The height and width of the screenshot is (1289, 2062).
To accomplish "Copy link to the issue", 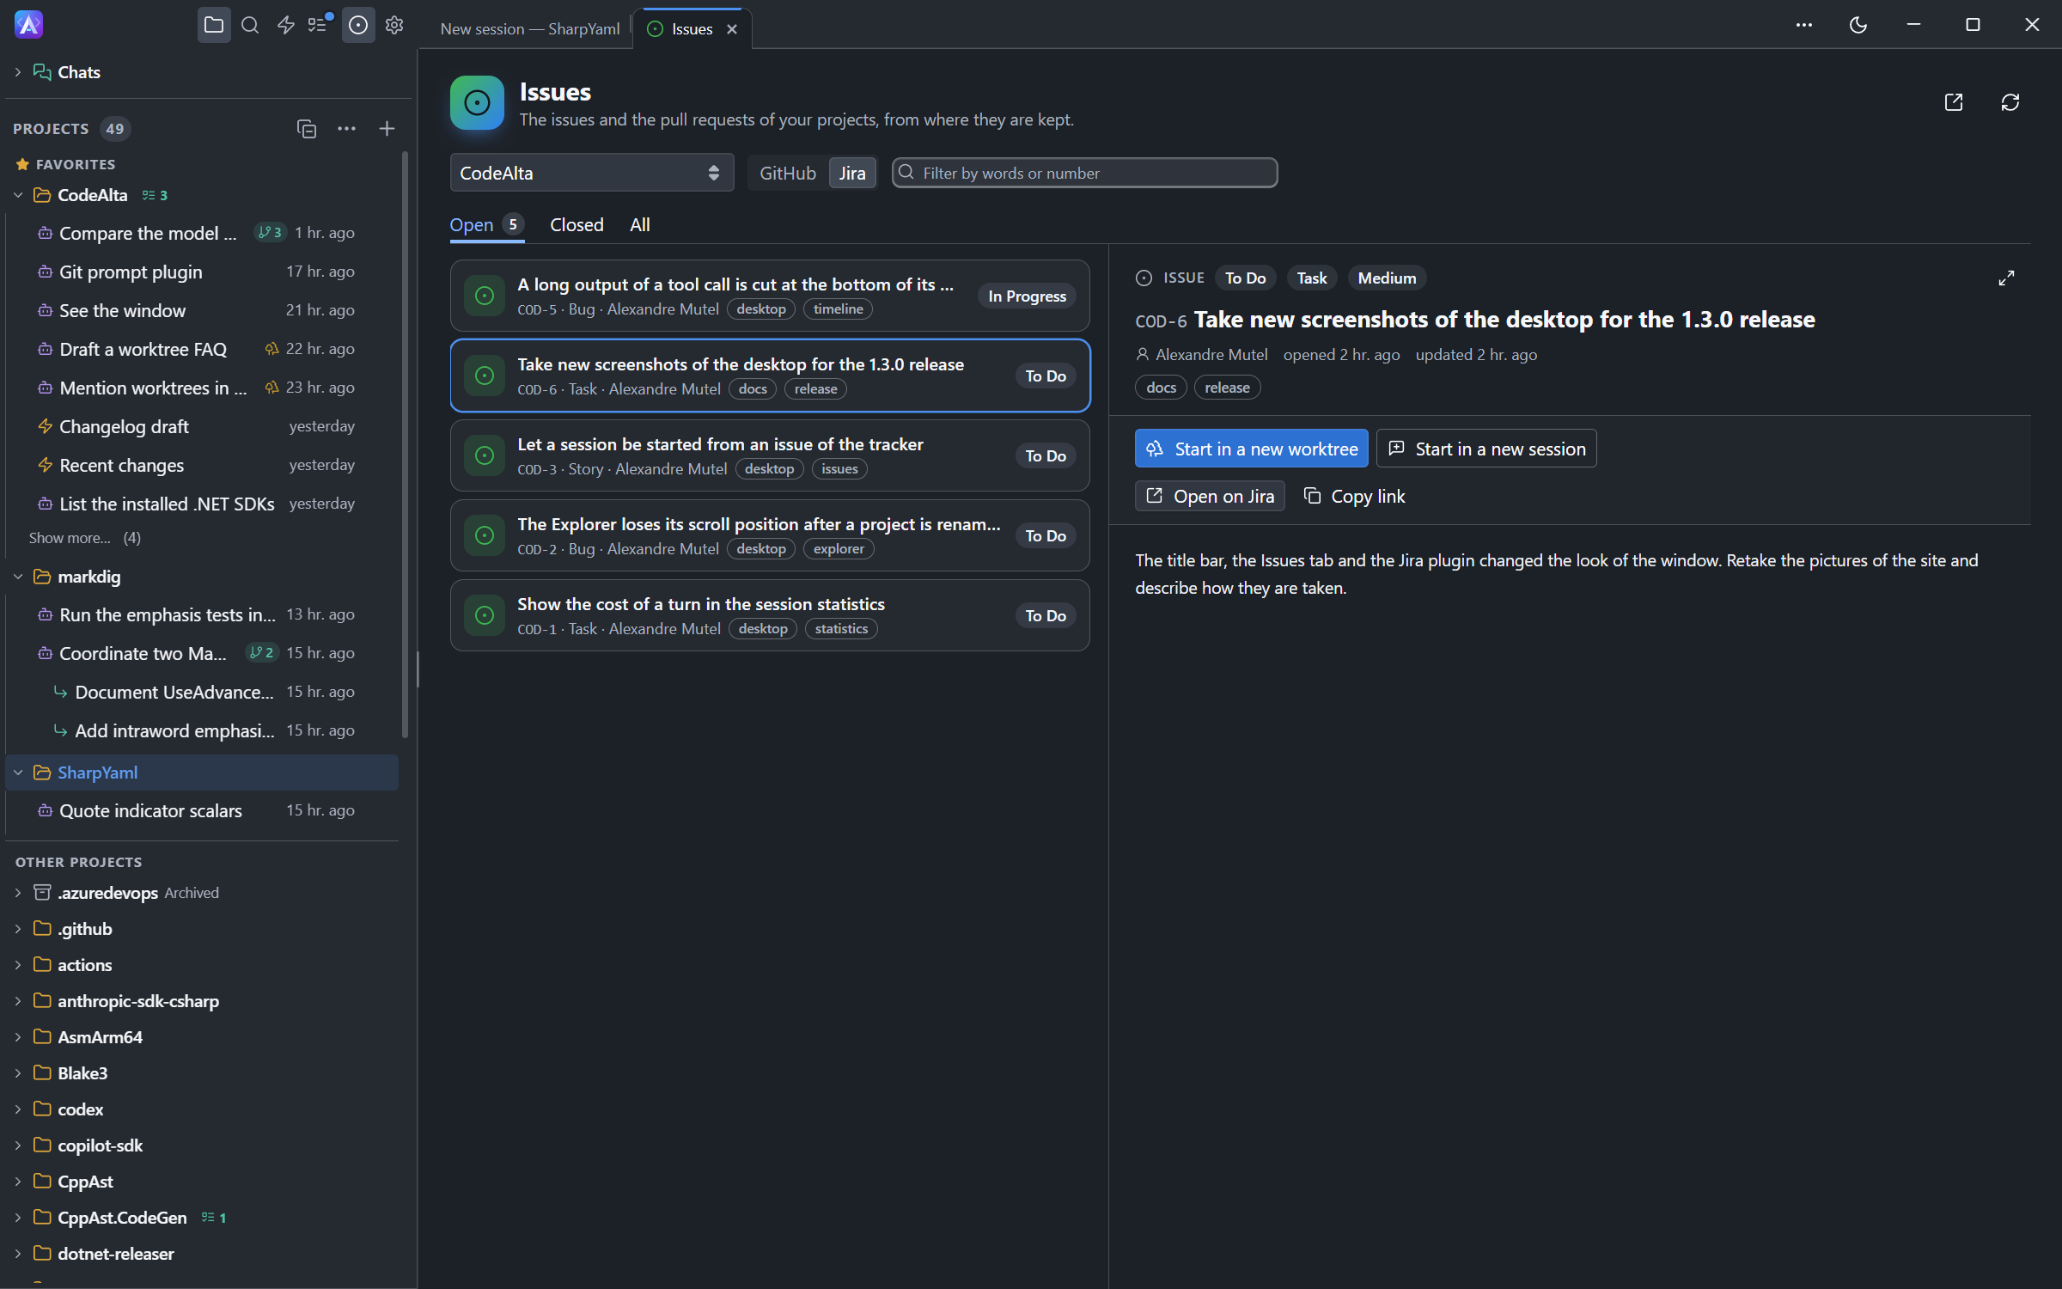I will (1354, 496).
